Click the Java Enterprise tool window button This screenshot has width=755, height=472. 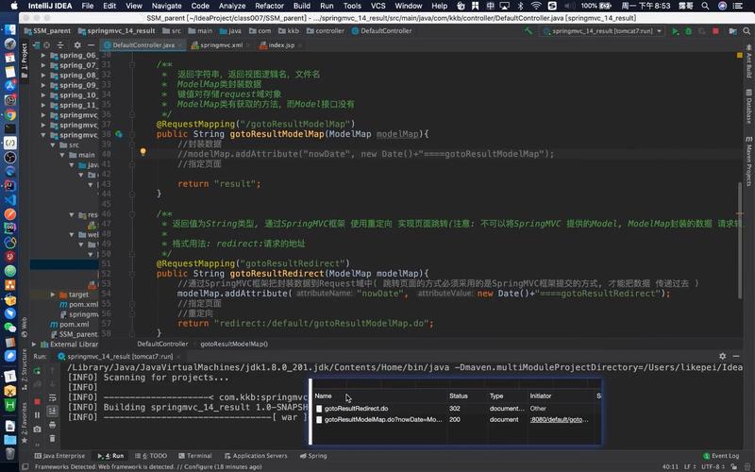59,456
